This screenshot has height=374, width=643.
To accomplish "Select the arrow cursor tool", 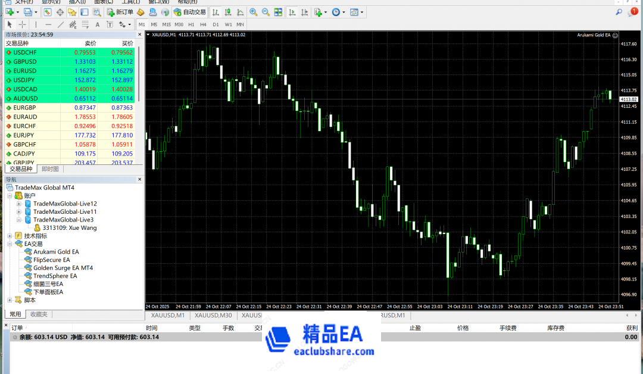I will click(10, 24).
